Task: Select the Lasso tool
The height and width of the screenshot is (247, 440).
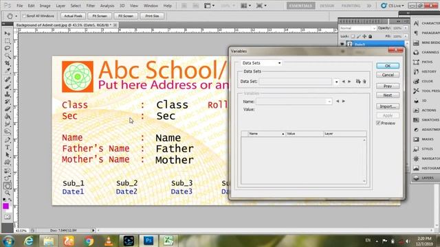Action: point(8,49)
